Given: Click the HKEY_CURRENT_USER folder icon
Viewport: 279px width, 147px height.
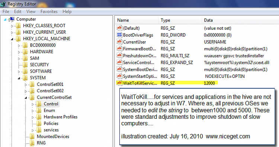Looking at the screenshot, I should pos(18,32).
